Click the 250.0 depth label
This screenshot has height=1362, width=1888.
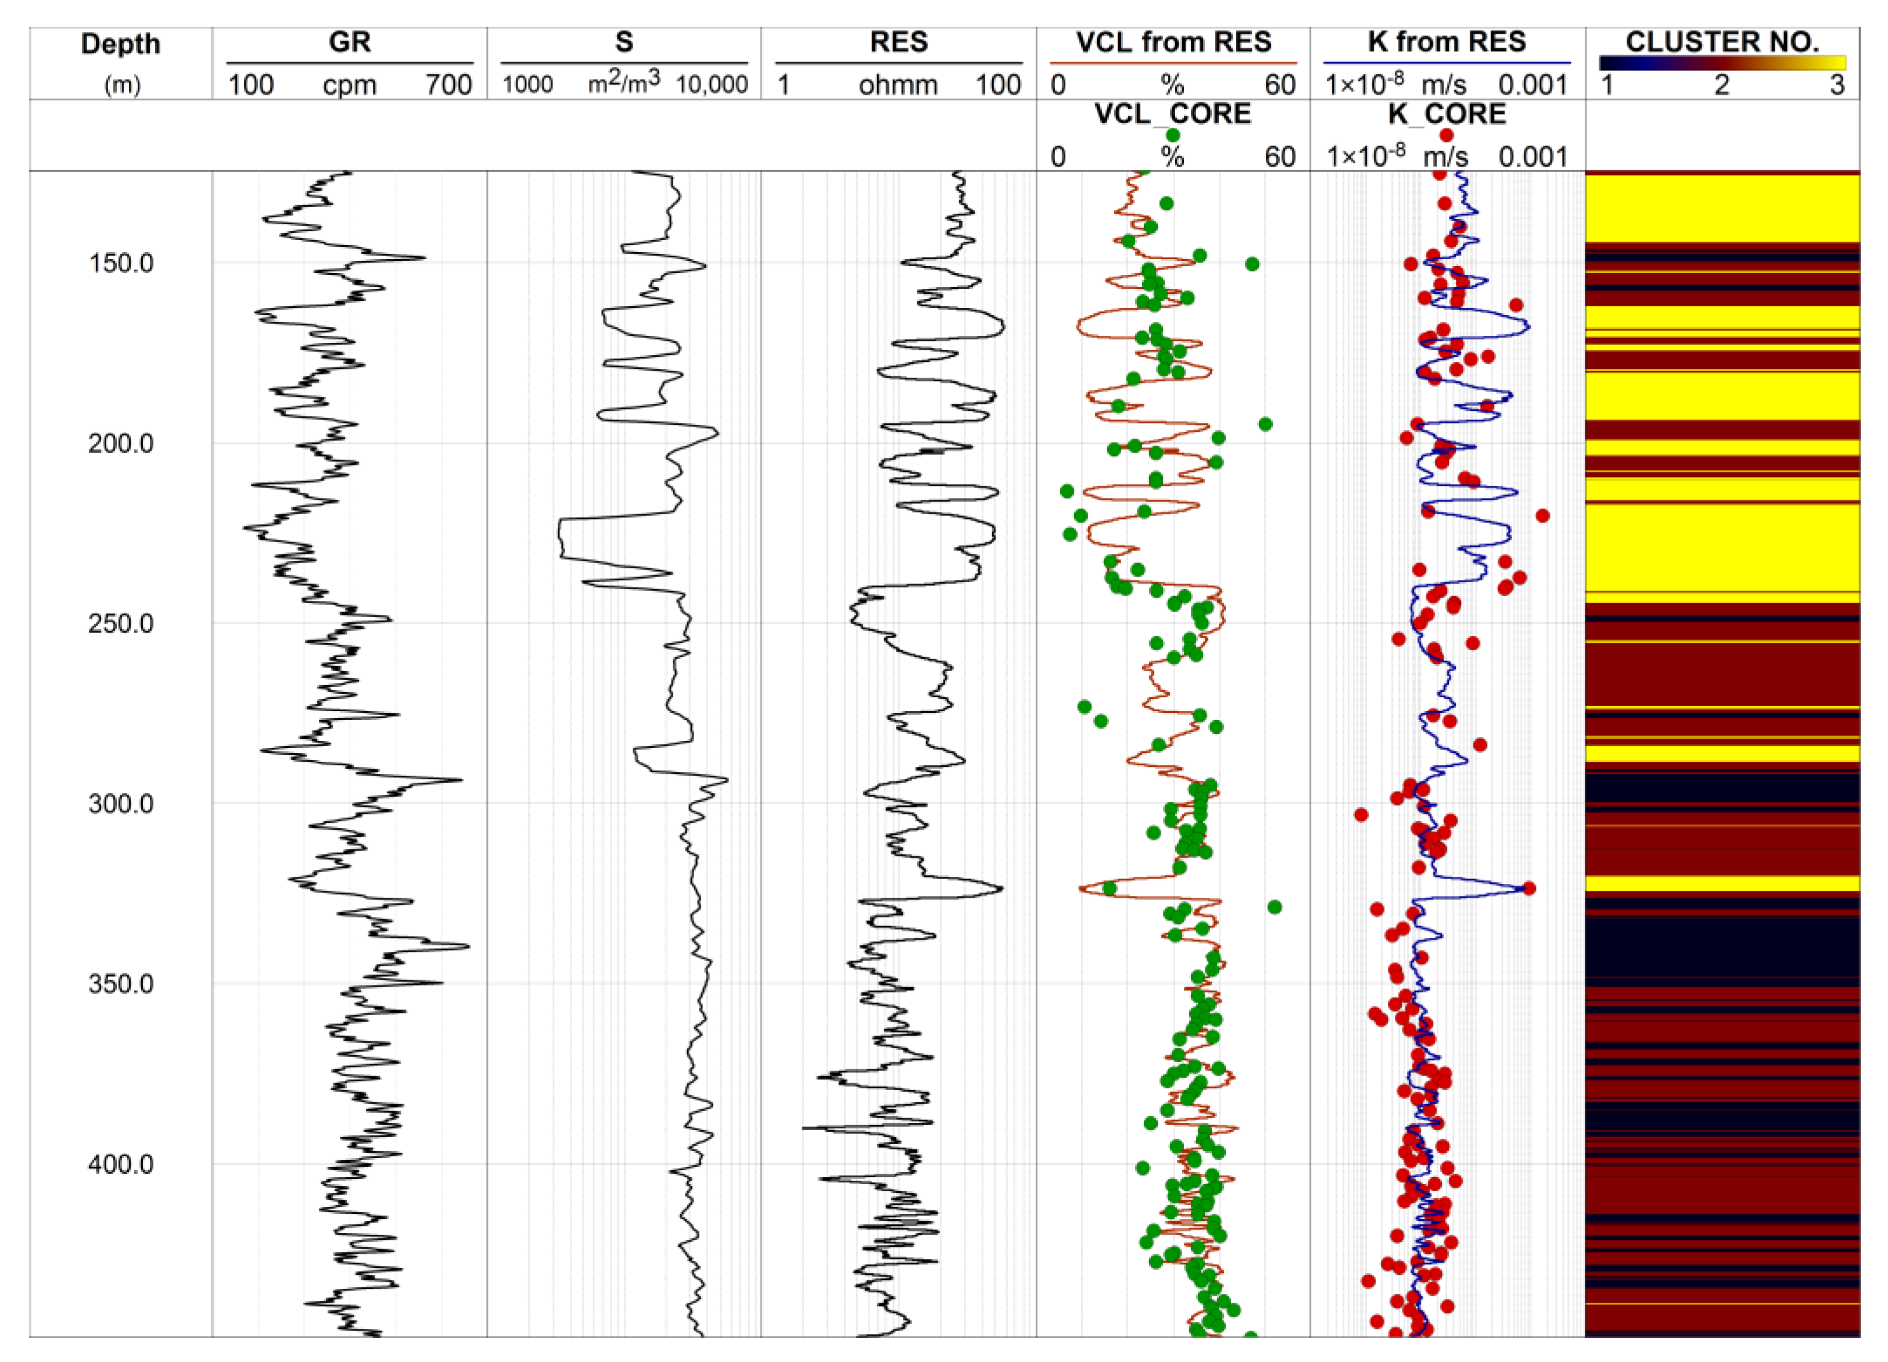[x=121, y=623]
